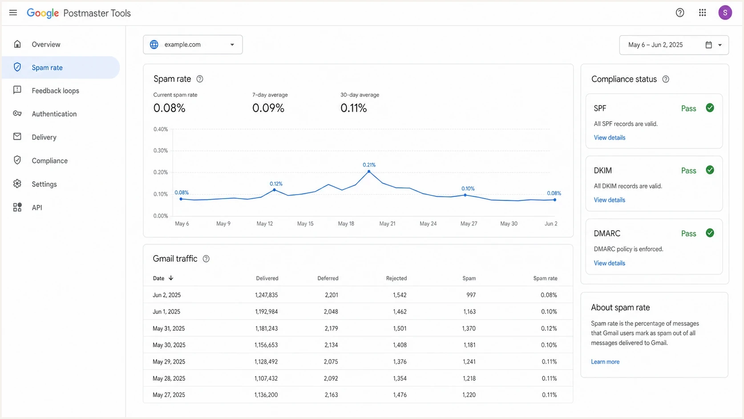
Task: Click the May 6 0.08% chart point
Action: [181, 199]
